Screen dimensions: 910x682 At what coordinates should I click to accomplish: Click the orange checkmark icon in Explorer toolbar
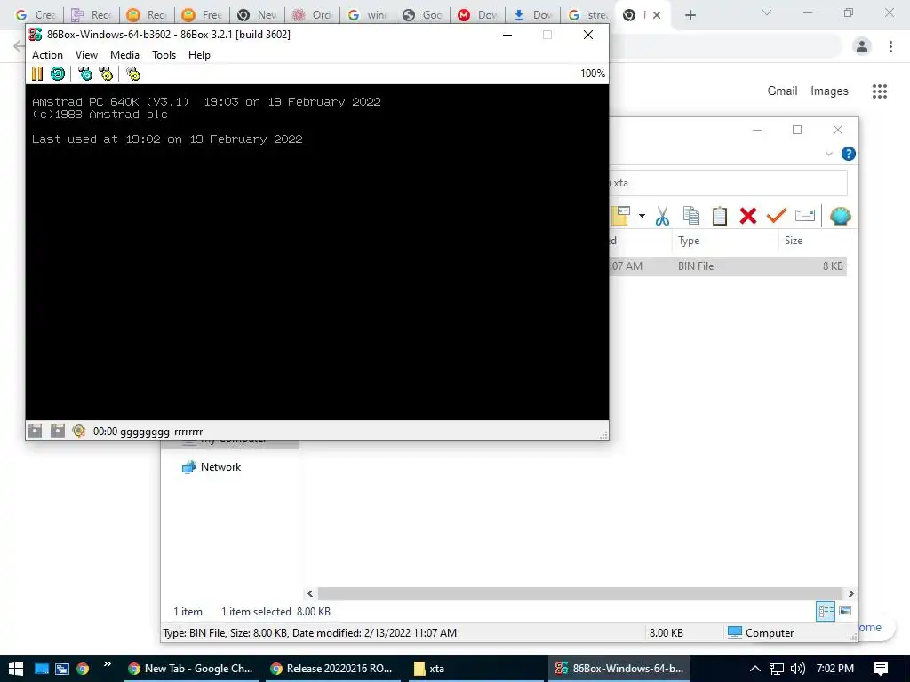tap(776, 216)
